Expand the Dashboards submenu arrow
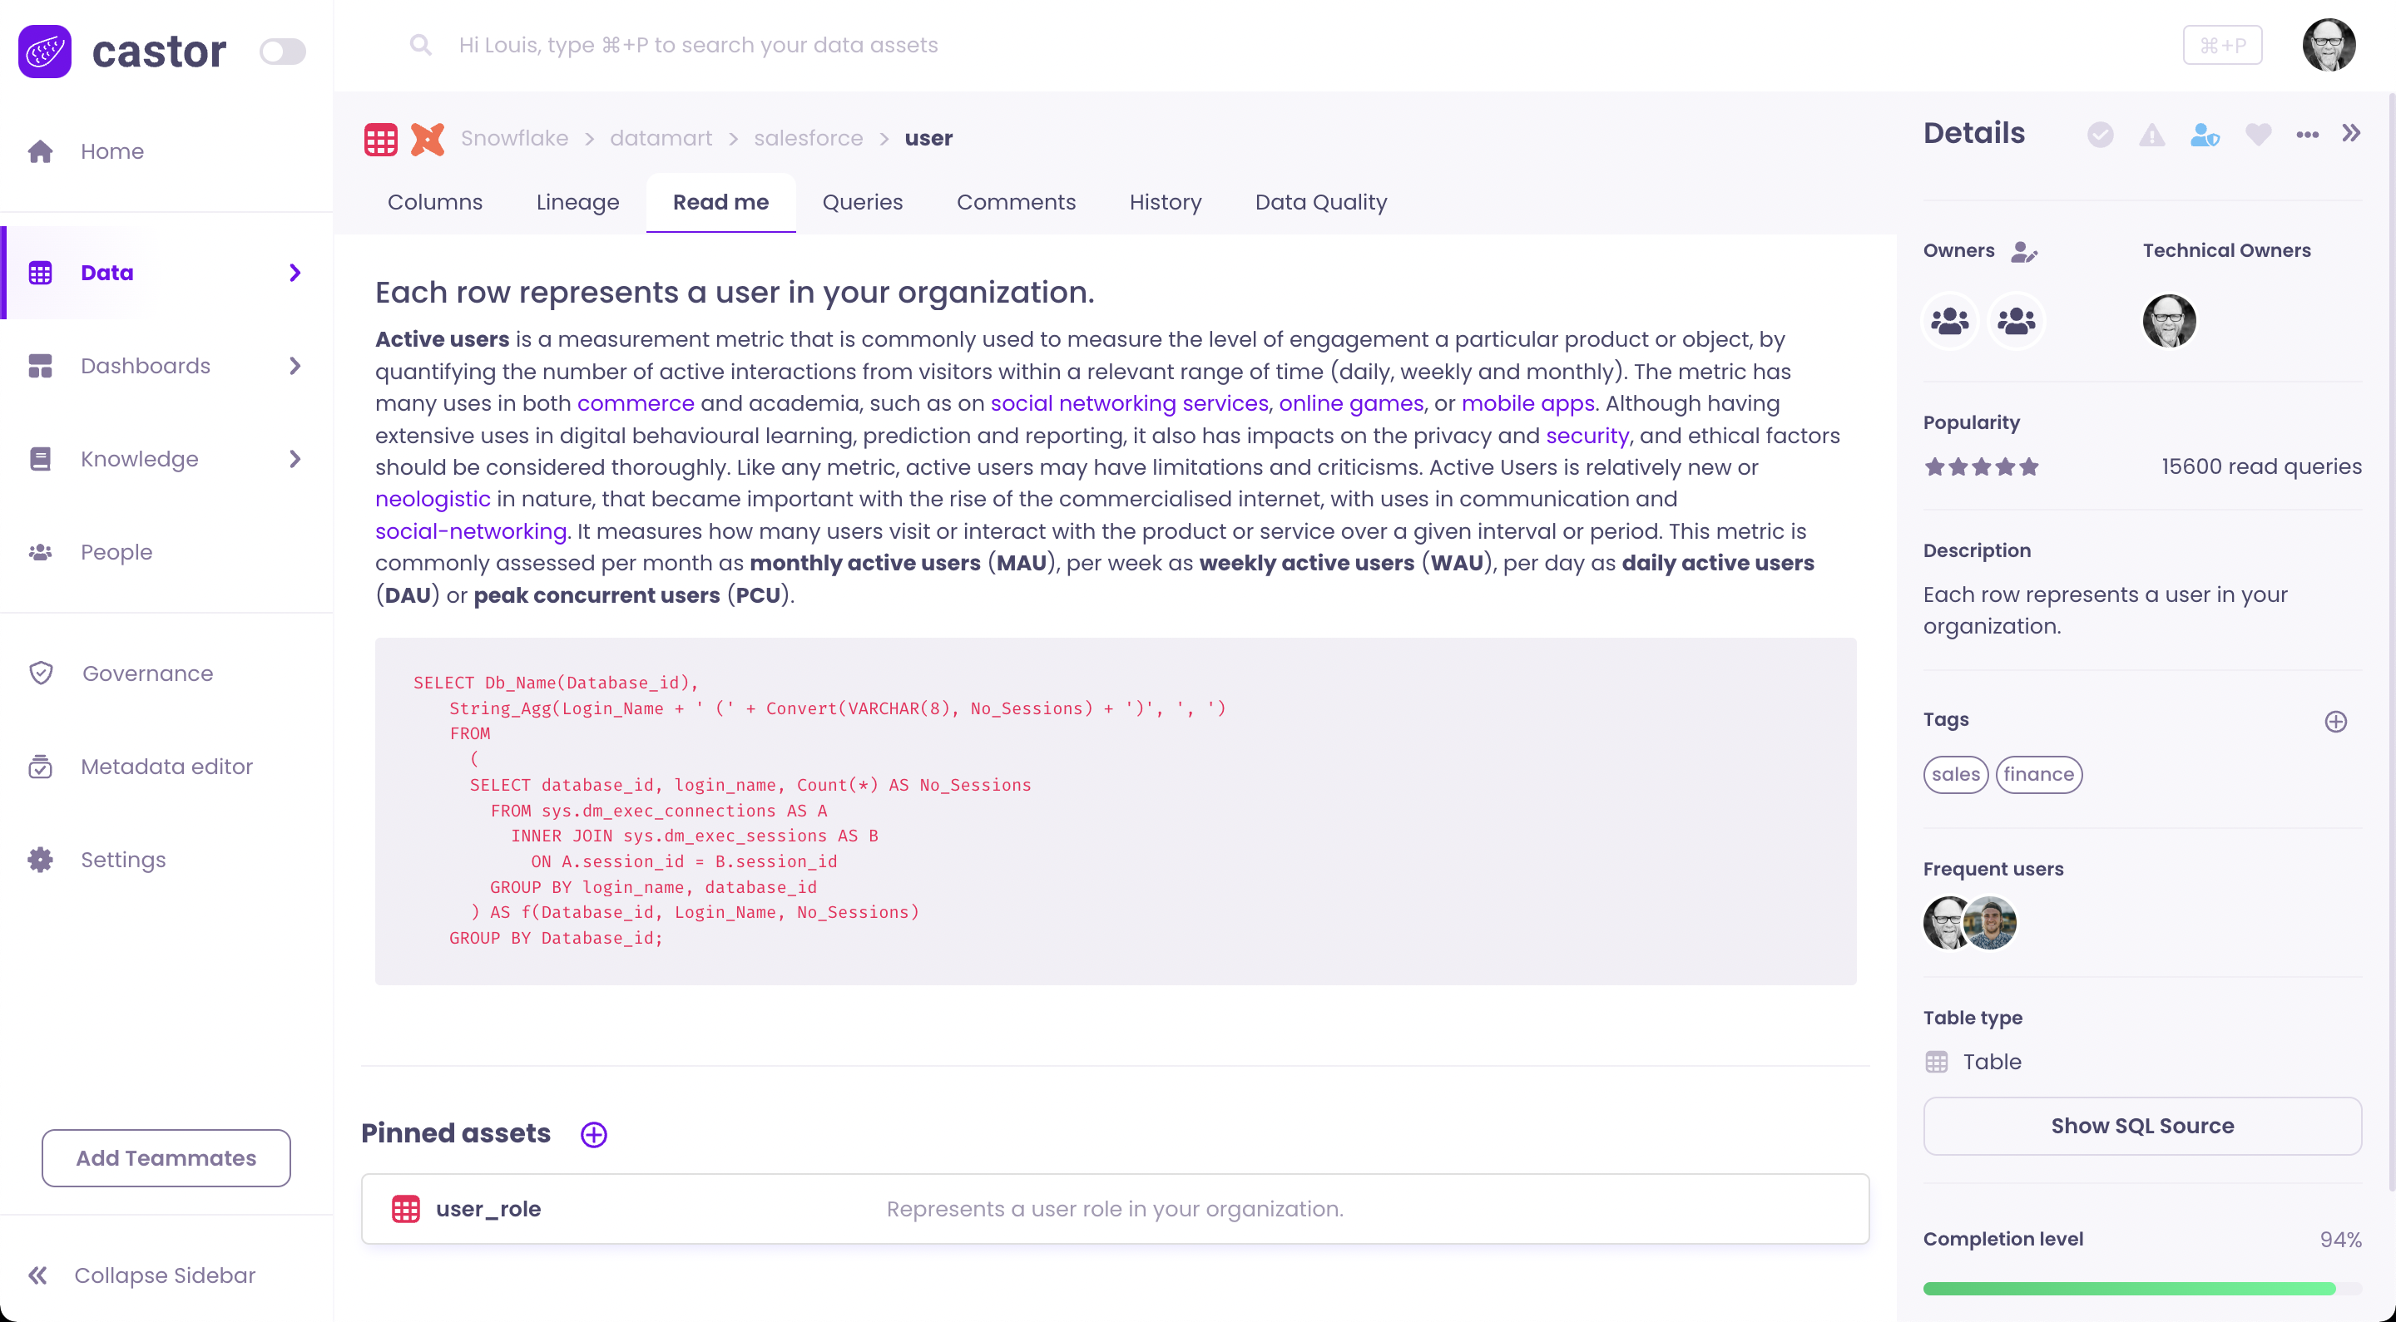Screen dimensions: 2396x1322 tap(295, 365)
